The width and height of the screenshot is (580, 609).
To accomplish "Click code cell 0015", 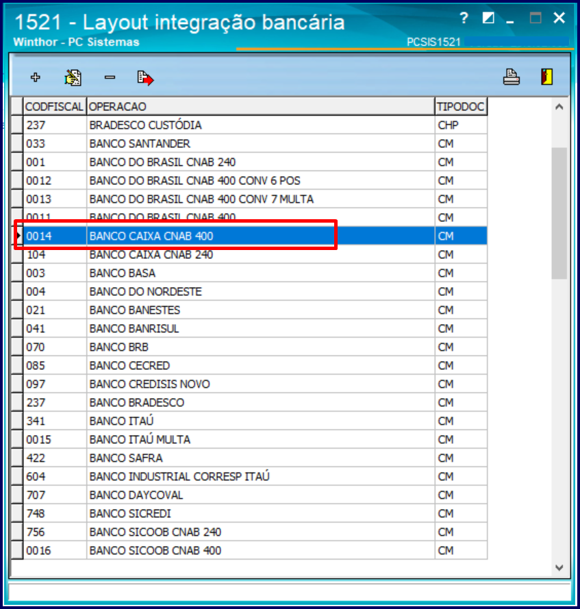I will pos(55,440).
